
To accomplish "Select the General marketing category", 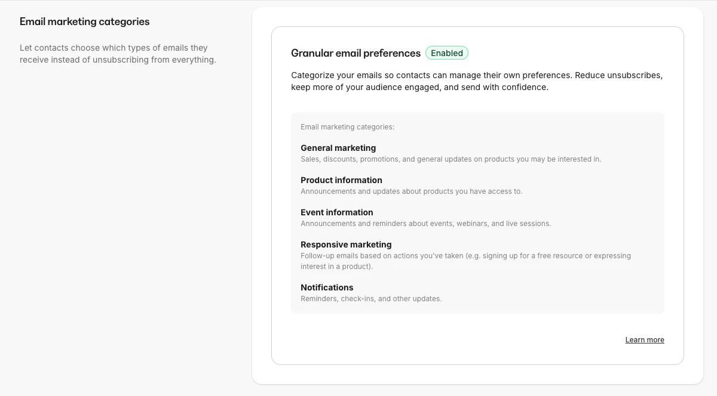I will click(x=338, y=148).
